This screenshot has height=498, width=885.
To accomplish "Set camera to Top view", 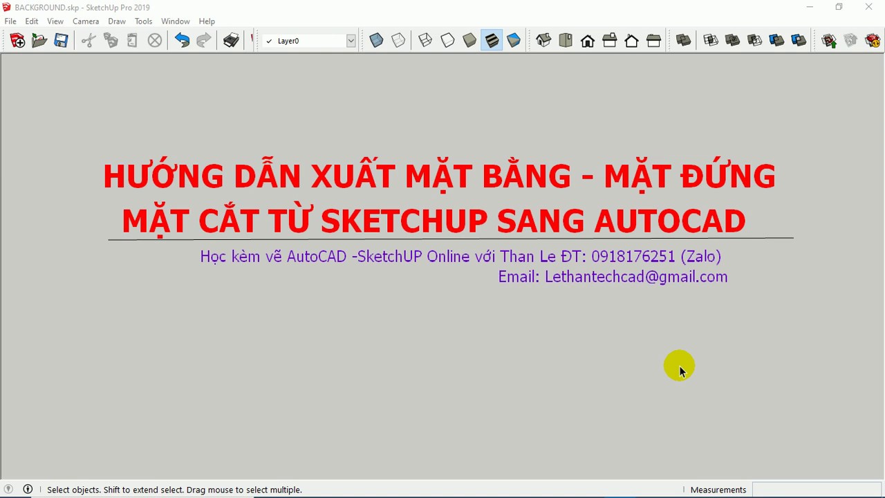I will [x=566, y=41].
